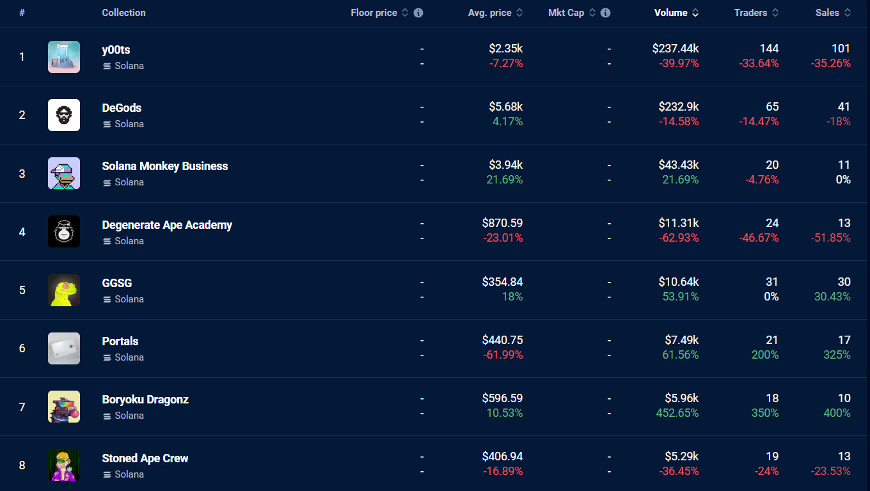Screen dimensions: 870x491
Task: Click the $870.59 average price
Action: (x=503, y=223)
